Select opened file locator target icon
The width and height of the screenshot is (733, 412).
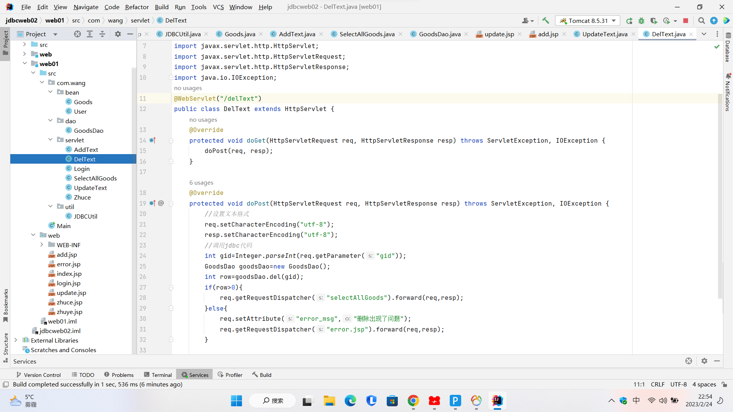point(77,34)
